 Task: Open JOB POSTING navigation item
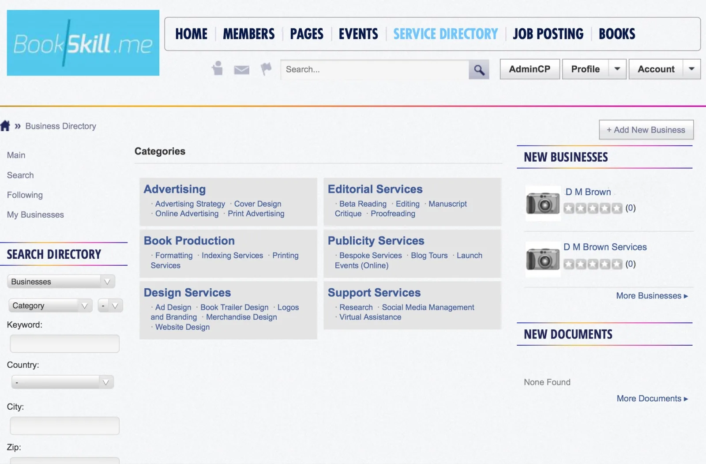[x=548, y=34]
